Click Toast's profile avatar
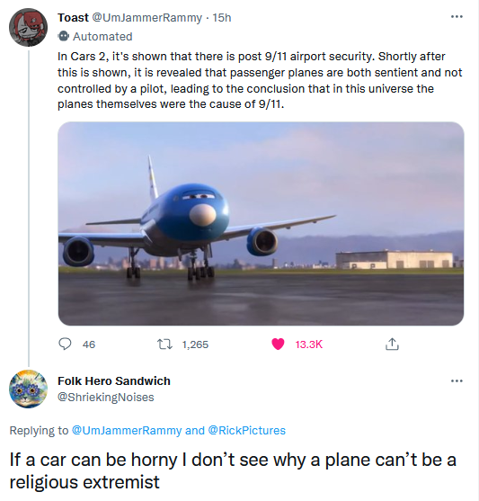479x501 pixels. [28, 28]
